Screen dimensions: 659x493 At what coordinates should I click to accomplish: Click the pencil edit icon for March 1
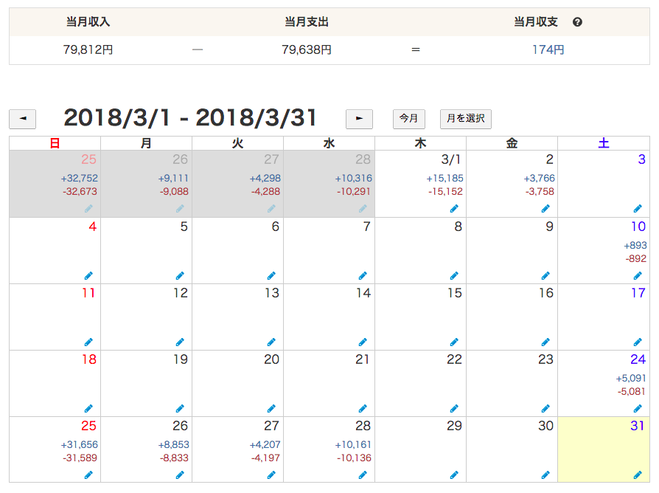(x=454, y=209)
